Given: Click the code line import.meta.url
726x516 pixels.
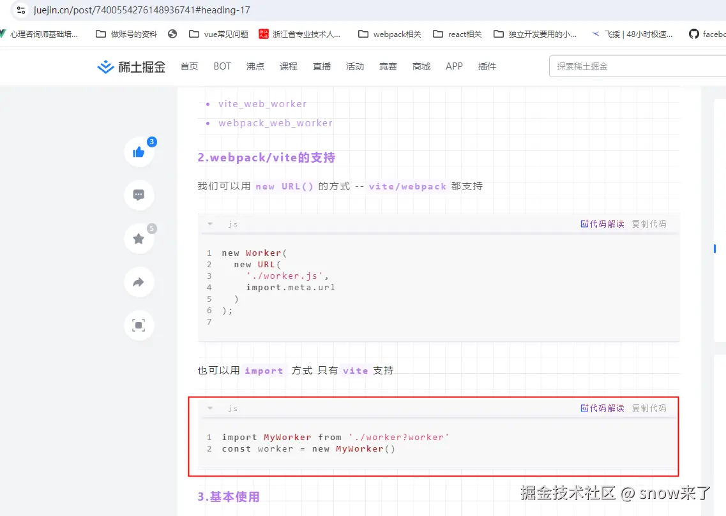Looking at the screenshot, I should (291, 287).
